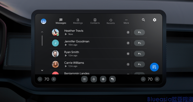Click the down chevron below scrollbar
The image size is (193, 102).
point(42,70)
